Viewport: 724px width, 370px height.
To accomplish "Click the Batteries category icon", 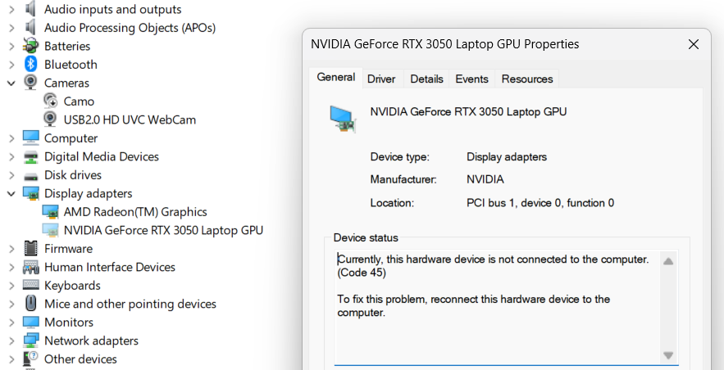I will 31,46.
